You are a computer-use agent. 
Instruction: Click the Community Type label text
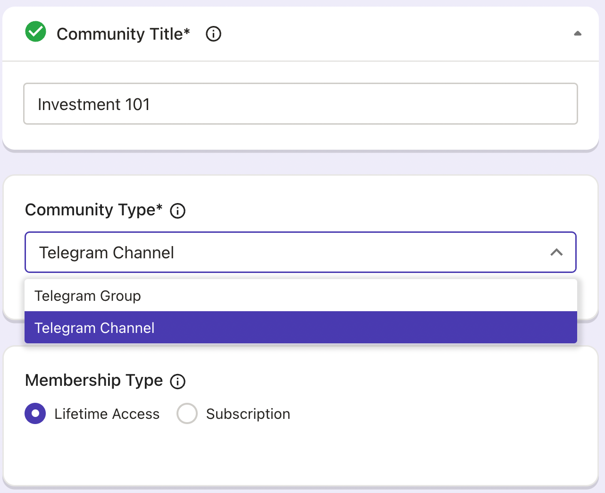pyautogui.click(x=93, y=210)
